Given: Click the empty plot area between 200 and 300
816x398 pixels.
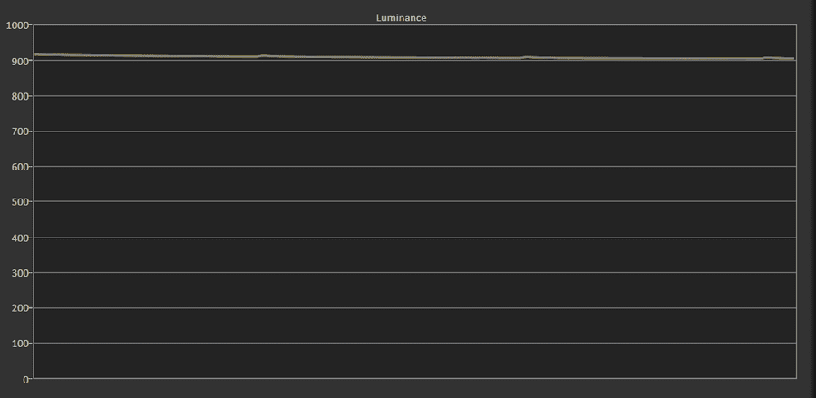Looking at the screenshot, I should [414, 290].
